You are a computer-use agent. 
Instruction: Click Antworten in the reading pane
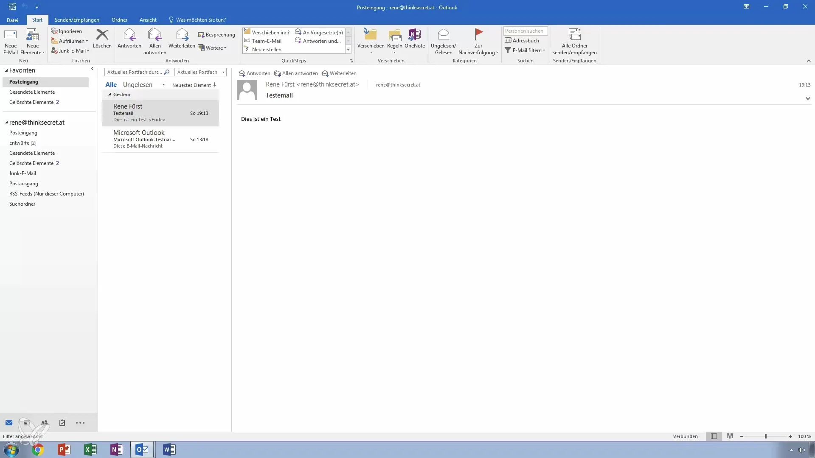pos(254,73)
